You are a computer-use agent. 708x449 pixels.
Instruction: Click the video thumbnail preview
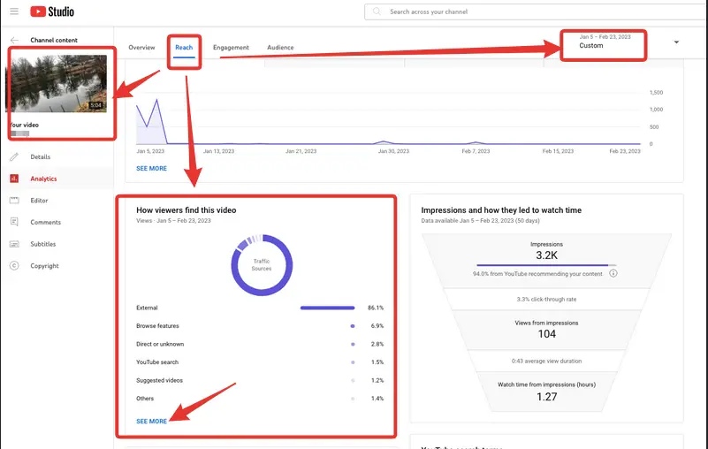click(x=57, y=84)
